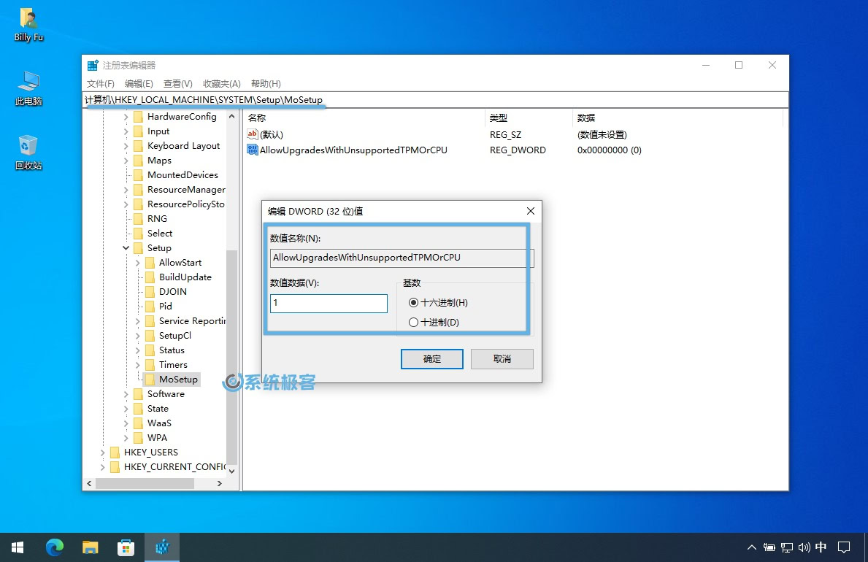Open the 查看(V) menu

click(177, 83)
